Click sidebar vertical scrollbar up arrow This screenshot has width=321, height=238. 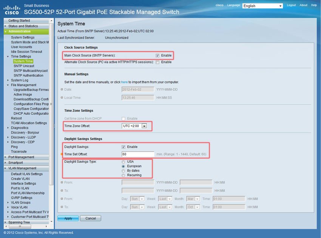[x=51, y=20]
